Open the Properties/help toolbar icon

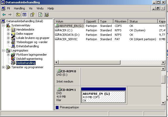32,15
